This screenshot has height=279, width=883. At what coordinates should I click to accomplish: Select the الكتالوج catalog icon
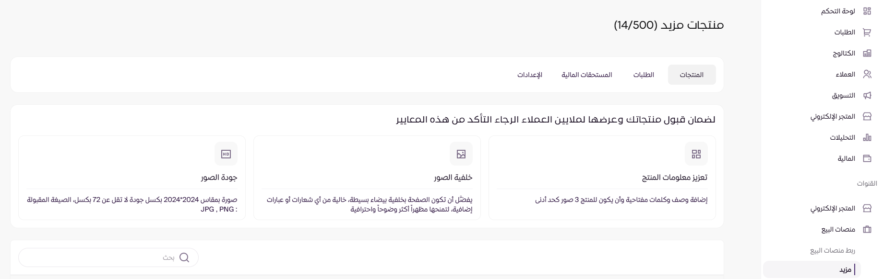(x=868, y=53)
